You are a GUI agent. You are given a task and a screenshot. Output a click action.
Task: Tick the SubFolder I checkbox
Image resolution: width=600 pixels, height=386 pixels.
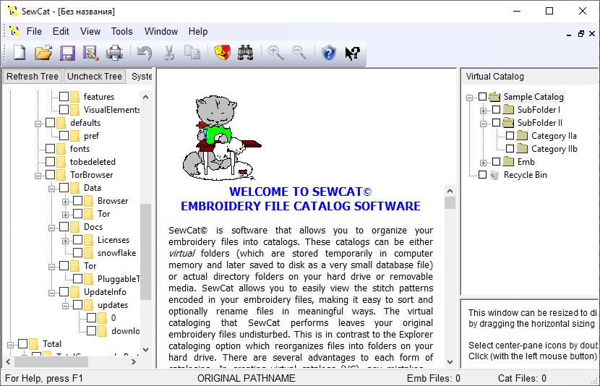click(x=497, y=109)
